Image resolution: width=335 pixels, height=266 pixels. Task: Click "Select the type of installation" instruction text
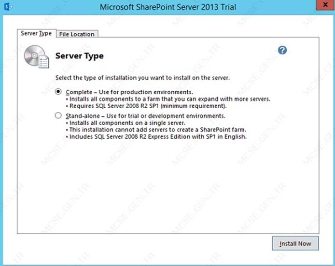click(x=142, y=78)
